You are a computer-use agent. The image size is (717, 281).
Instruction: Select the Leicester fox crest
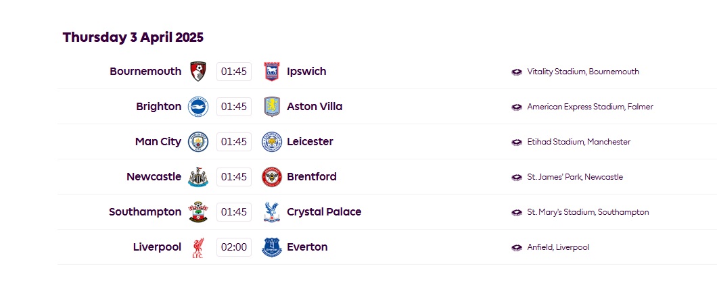point(271,142)
